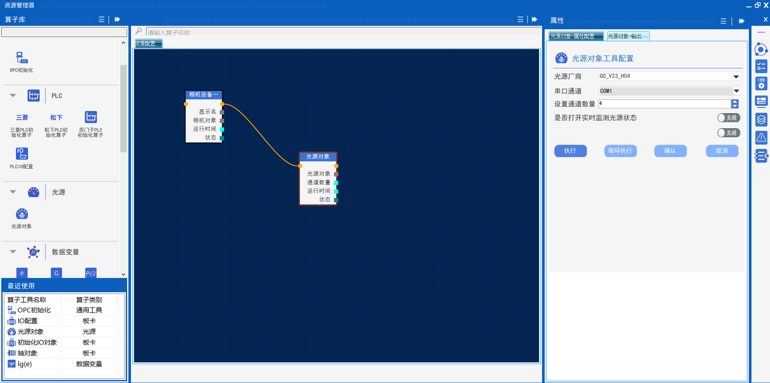Screen dimensions: 770x383
Task: Click the 光源 category gauge icon
Action: (34, 192)
